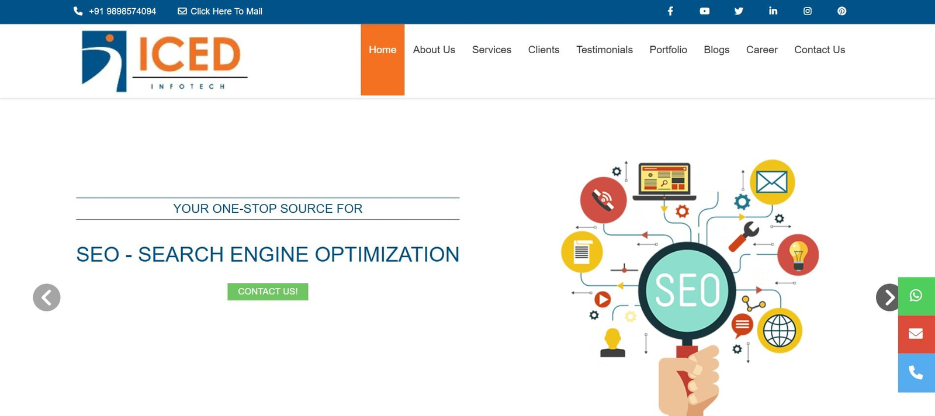The width and height of the screenshot is (935, 416).
Task: Select the Home menu tab
Action: click(382, 50)
